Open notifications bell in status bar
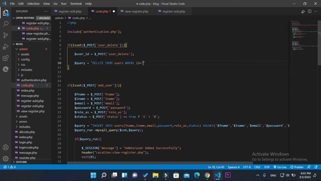Image resolution: width=321 pixels, height=181 pixels. click(316, 167)
